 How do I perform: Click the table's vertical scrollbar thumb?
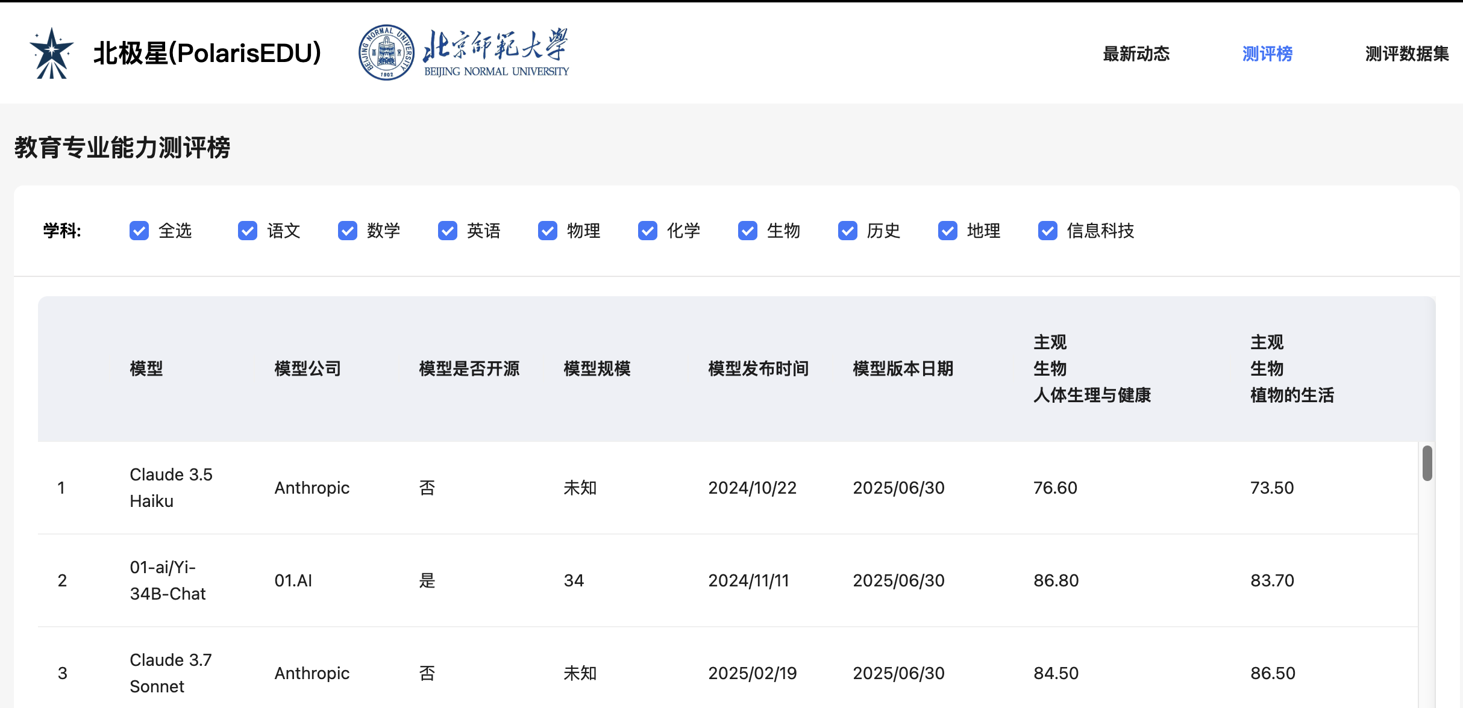1427,463
